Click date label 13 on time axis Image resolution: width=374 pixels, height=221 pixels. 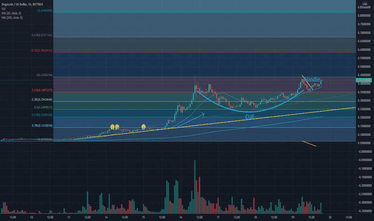tap(69, 217)
